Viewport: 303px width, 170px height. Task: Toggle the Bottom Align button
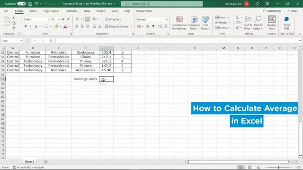pos(88,19)
